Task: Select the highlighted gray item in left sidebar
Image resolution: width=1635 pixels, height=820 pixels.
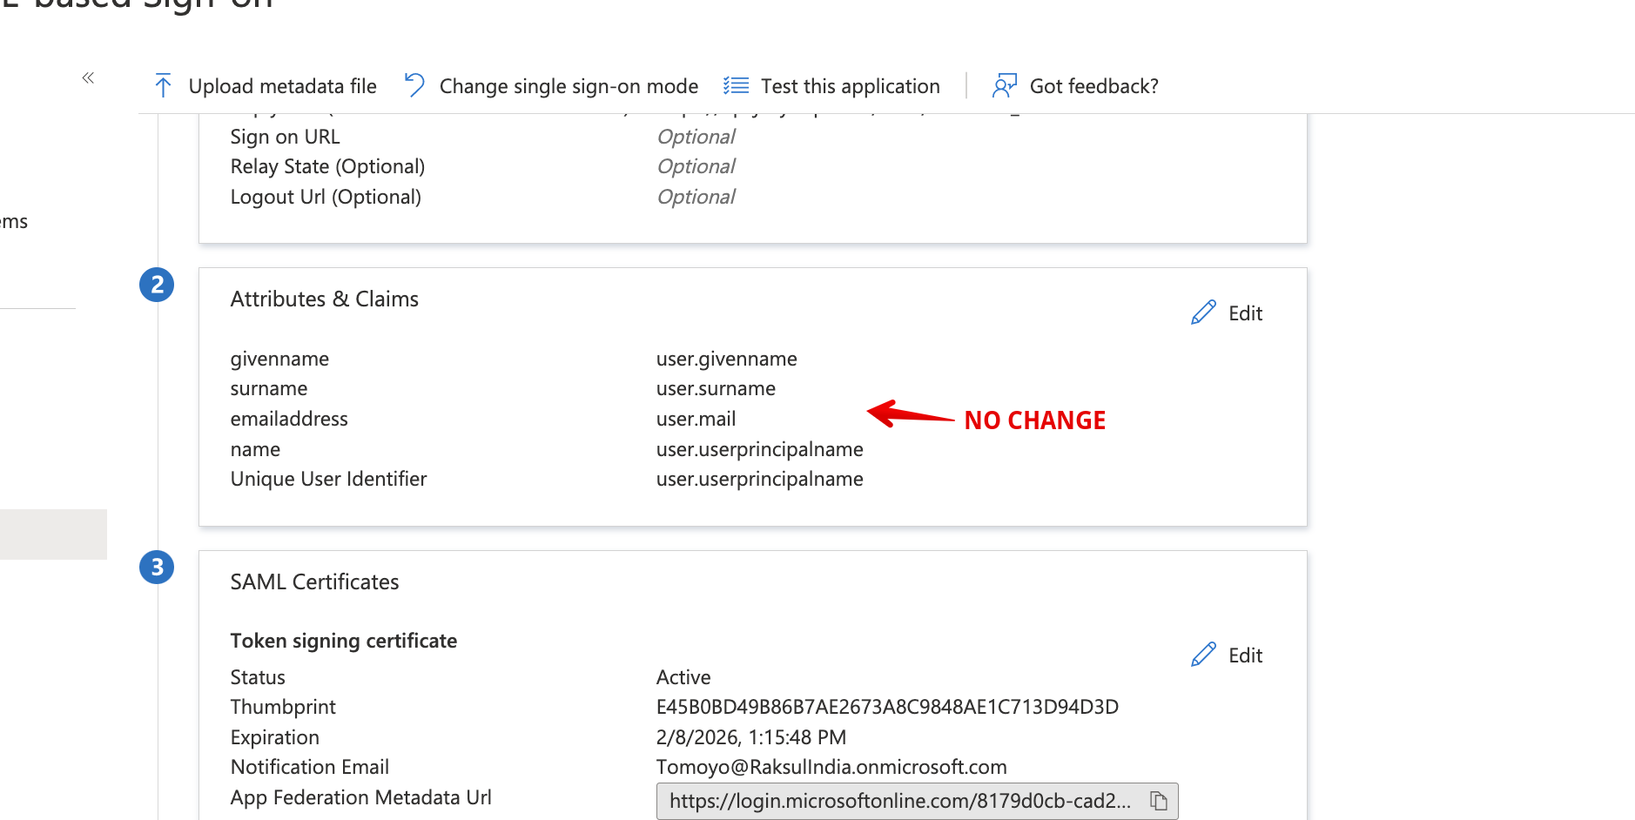Action: pos(53,534)
